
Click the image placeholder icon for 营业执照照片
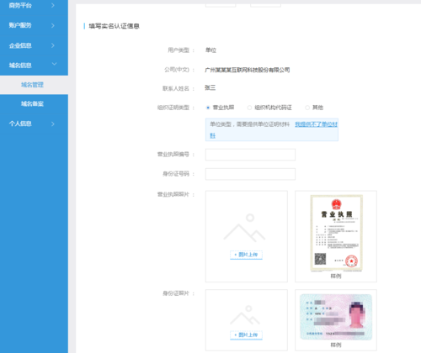click(x=244, y=228)
